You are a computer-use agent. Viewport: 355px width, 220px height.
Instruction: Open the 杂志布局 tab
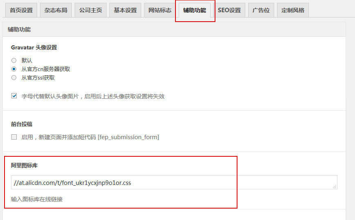[x=56, y=10]
